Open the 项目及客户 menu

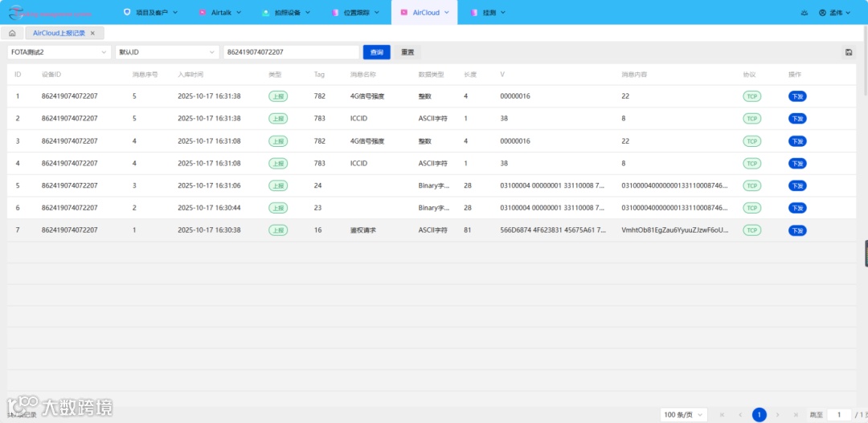pos(150,13)
